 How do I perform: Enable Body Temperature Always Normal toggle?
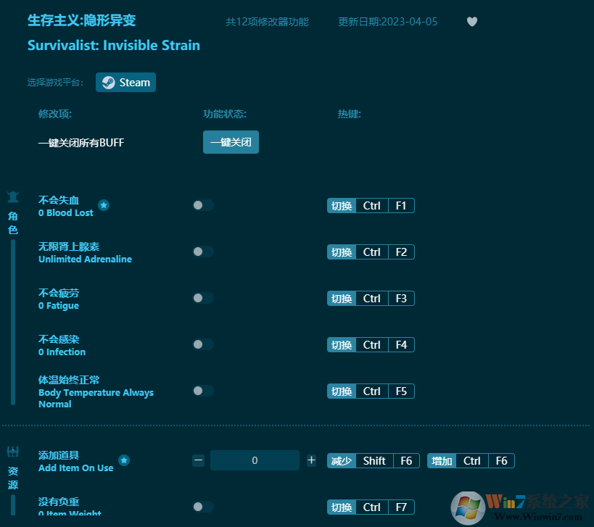point(203,391)
